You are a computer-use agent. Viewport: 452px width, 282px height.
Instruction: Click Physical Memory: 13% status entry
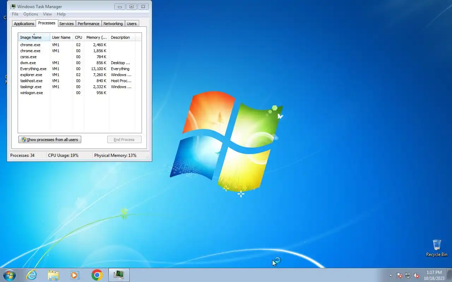coord(115,155)
